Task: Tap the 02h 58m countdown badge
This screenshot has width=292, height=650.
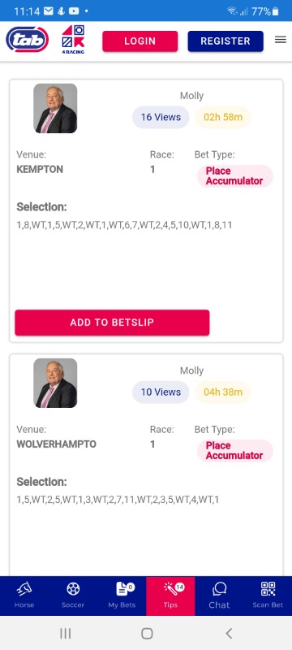Action: point(223,117)
